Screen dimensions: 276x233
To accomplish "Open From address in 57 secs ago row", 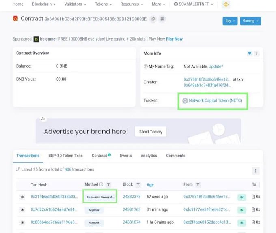I will click(x=207, y=197).
